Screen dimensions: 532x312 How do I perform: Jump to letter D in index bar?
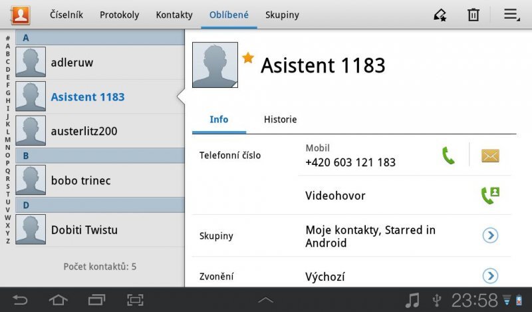coord(7,70)
